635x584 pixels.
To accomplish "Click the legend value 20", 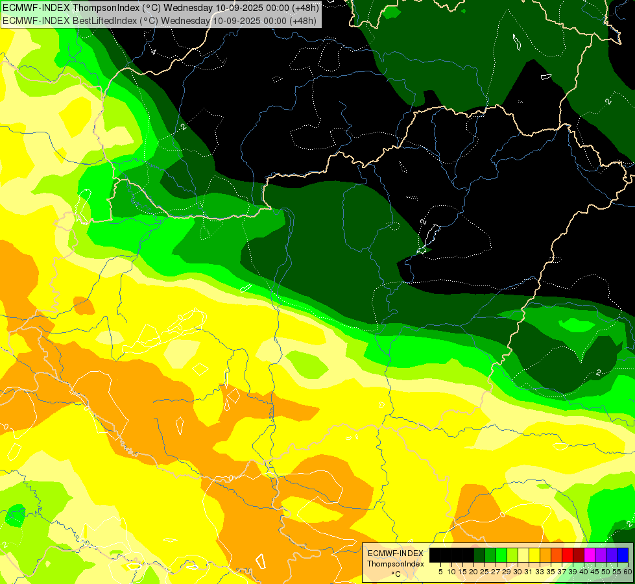I will (x=473, y=572).
